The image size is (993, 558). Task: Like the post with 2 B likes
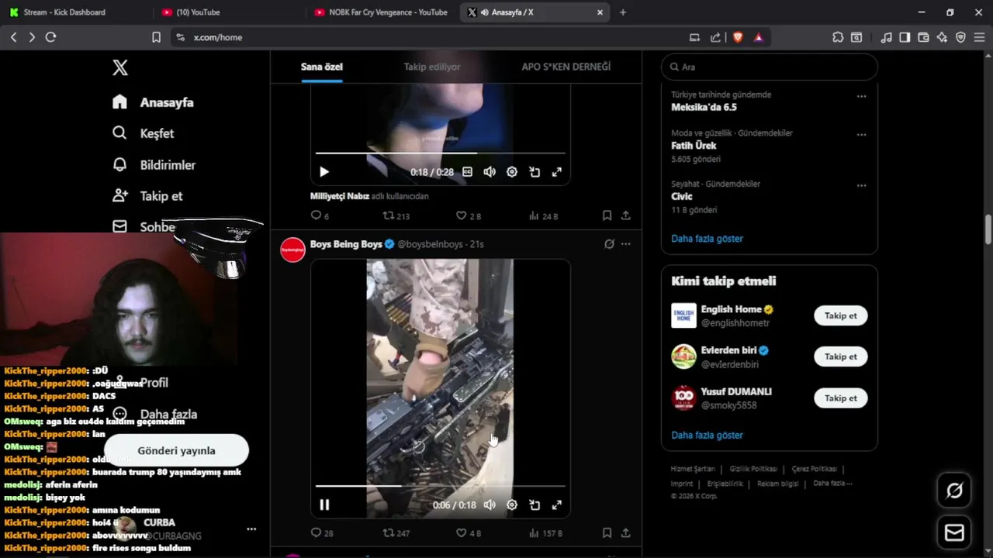pyautogui.click(x=469, y=216)
